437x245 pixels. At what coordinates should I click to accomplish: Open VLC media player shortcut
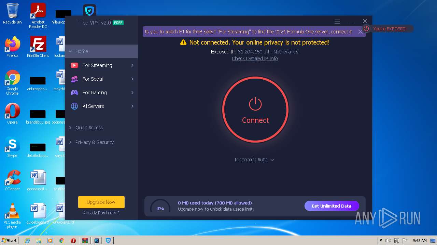12,216
